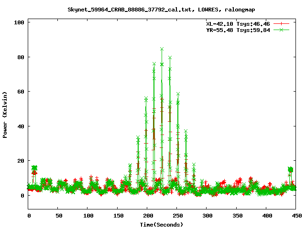Click x-axis tick label 250

(x=177, y=216)
